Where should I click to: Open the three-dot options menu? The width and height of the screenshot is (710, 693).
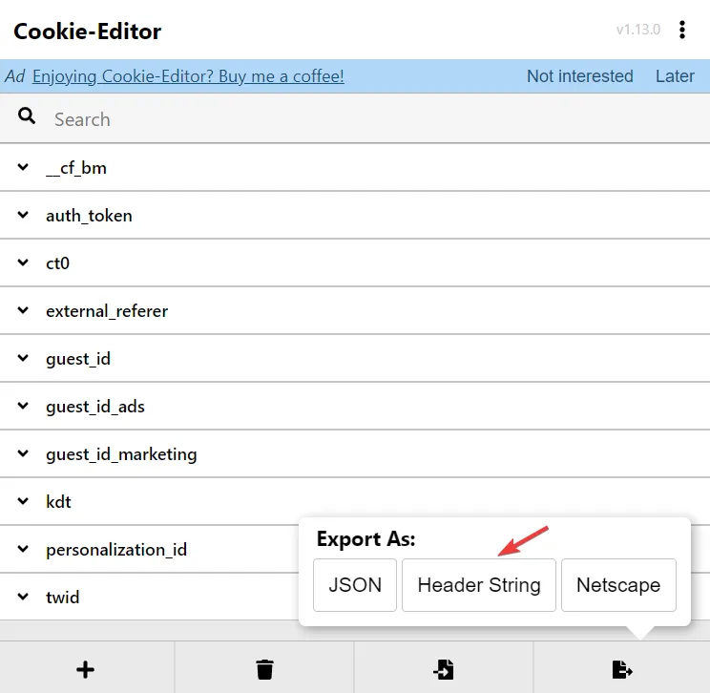(681, 30)
